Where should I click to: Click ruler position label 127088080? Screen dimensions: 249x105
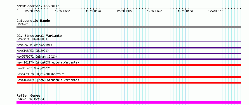point(124,11)
